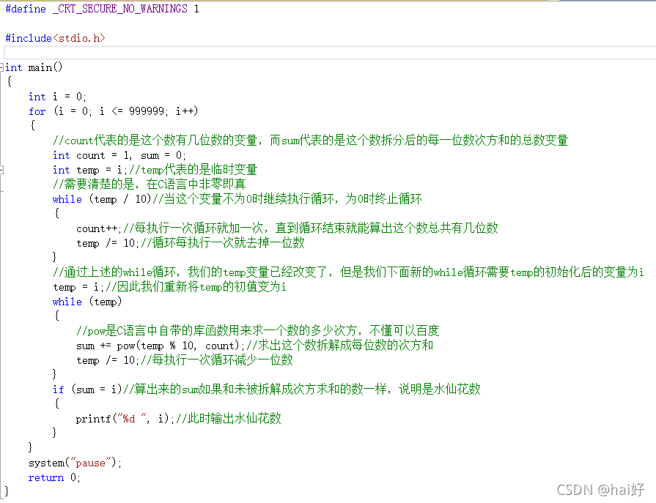Click 'int count = 1, sum = 0;' line
The width and height of the screenshot is (656, 503).
tap(119, 155)
